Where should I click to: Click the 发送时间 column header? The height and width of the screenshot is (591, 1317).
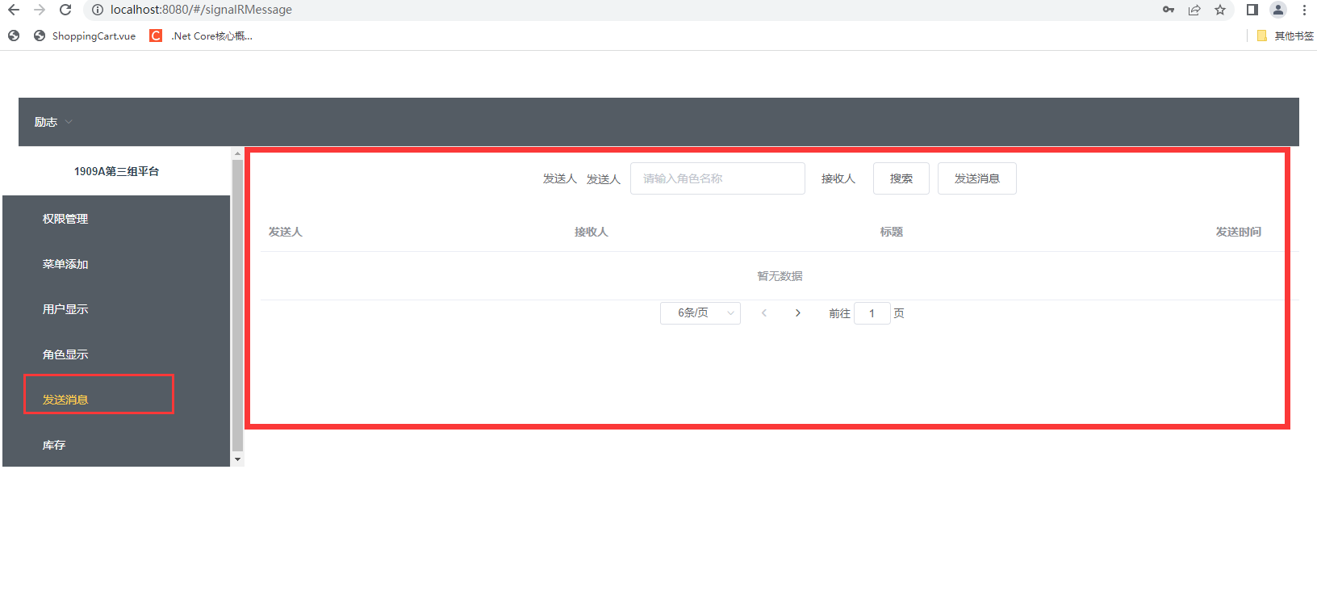point(1239,232)
